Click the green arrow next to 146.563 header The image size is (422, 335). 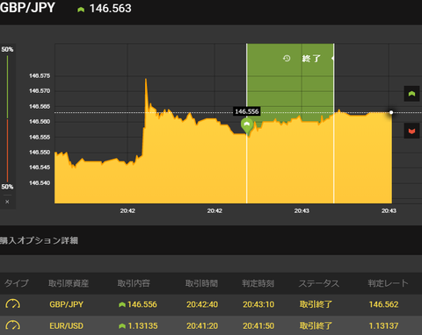click(x=81, y=10)
